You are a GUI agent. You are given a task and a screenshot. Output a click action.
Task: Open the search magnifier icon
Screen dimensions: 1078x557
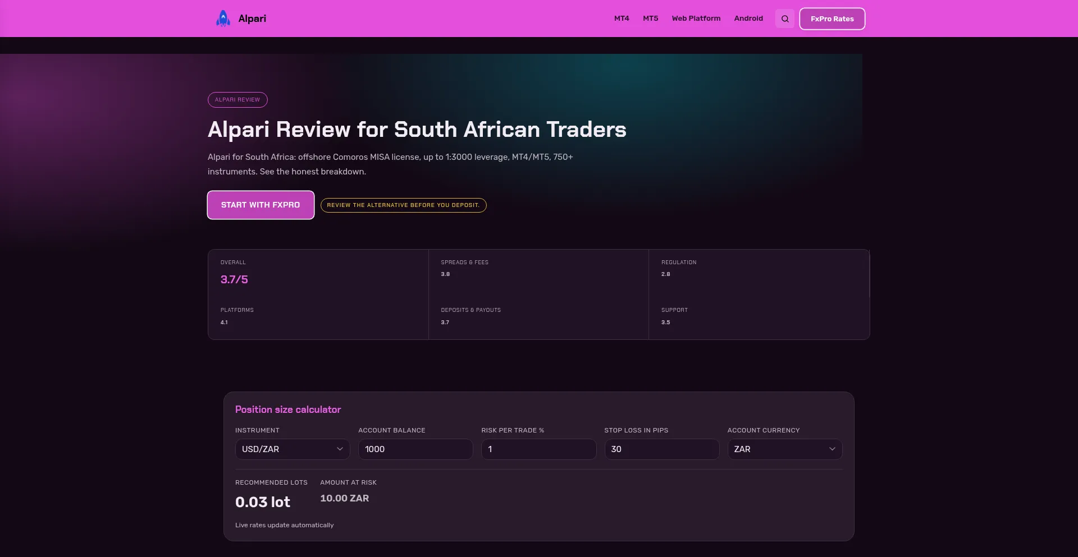coord(785,19)
